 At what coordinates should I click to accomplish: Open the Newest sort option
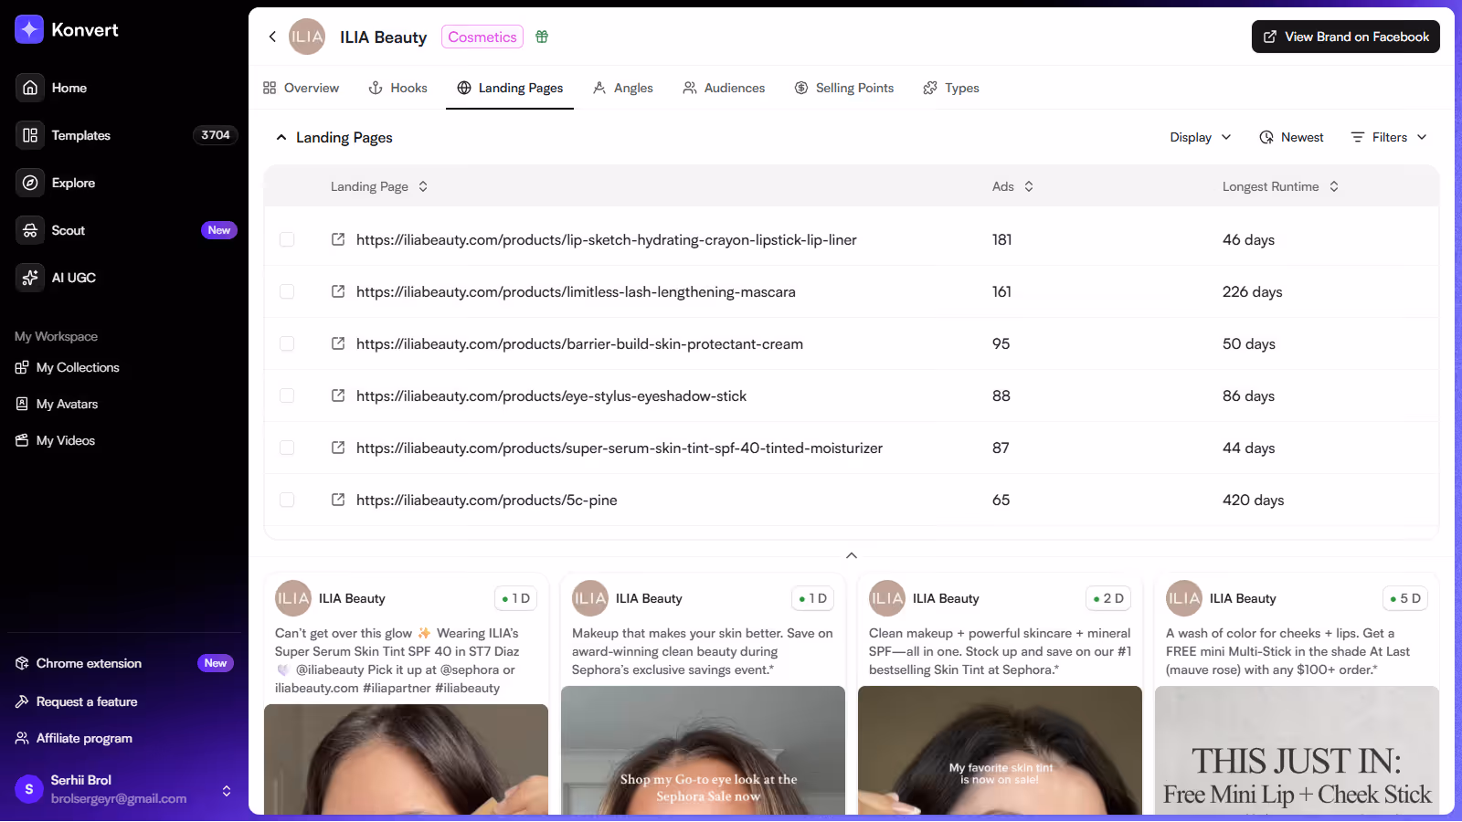coord(1291,137)
